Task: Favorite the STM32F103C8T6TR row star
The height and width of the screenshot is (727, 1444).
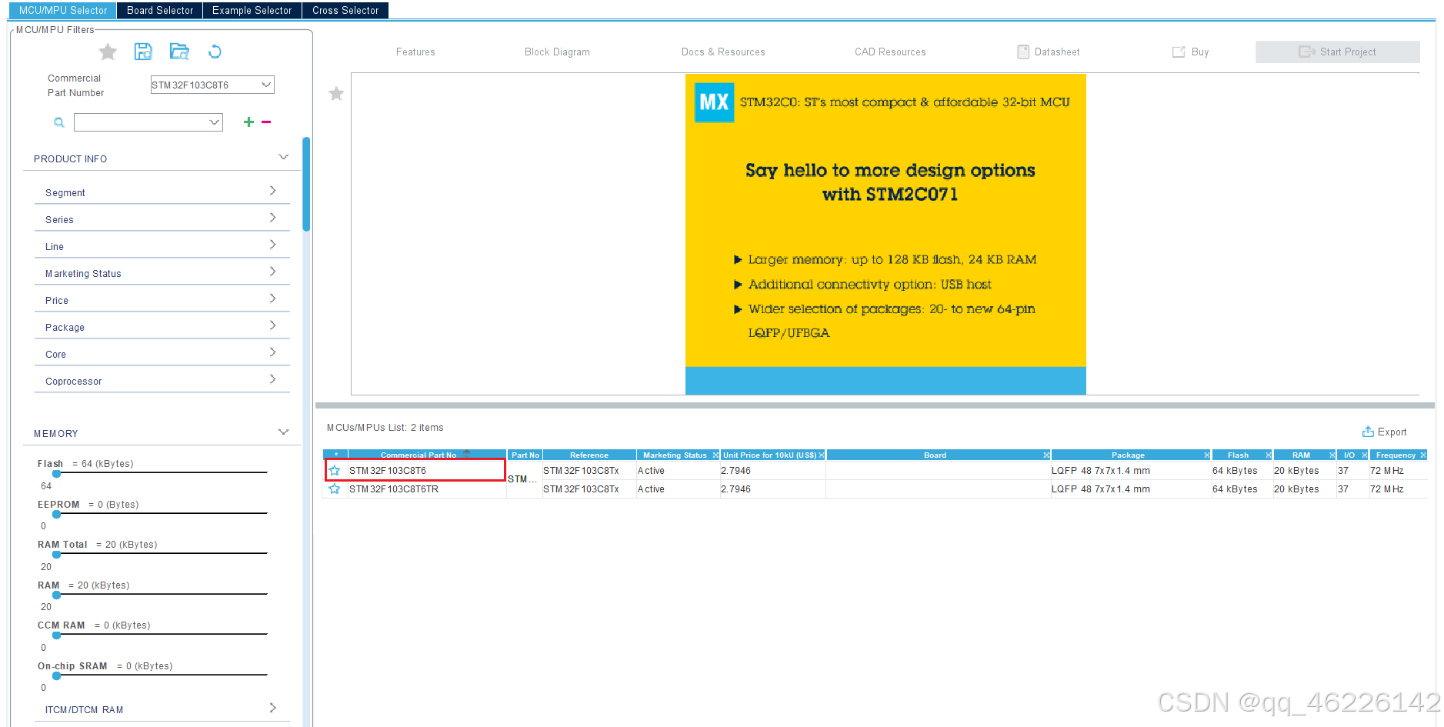Action: pyautogui.click(x=334, y=489)
